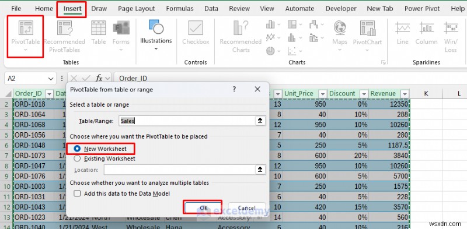The width and height of the screenshot is (467, 229).
Task: Switch to the Data tab
Action: coord(211,9)
